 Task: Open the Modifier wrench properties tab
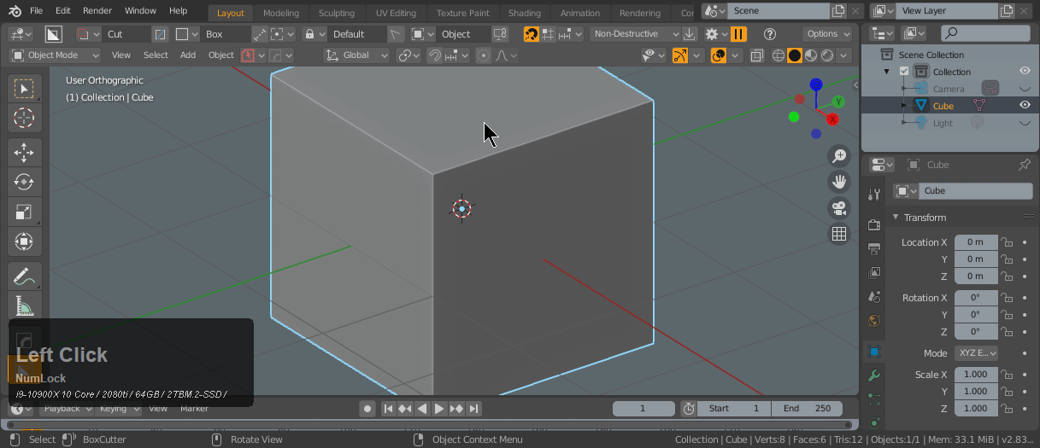coord(873,375)
